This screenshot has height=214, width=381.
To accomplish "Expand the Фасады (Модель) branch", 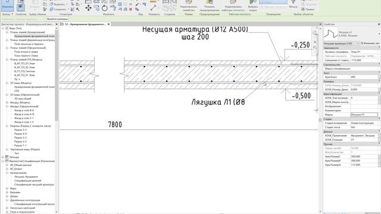I will pyautogui.click(x=7, y=103).
